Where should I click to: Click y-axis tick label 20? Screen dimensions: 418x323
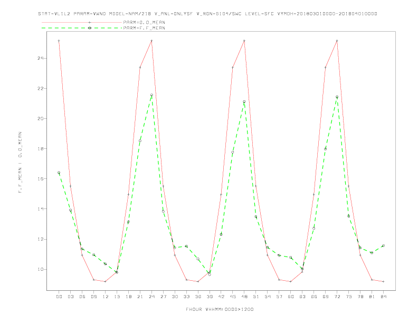[x=41, y=118]
